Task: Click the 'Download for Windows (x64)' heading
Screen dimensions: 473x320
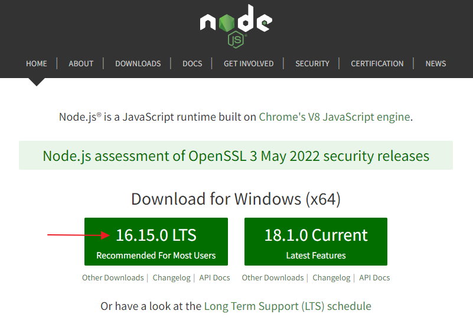Action: pyautogui.click(x=236, y=199)
